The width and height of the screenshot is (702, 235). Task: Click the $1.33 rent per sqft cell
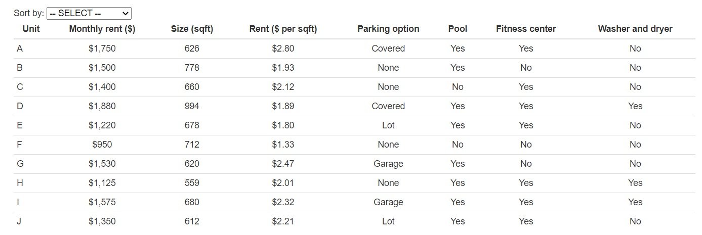tap(283, 145)
